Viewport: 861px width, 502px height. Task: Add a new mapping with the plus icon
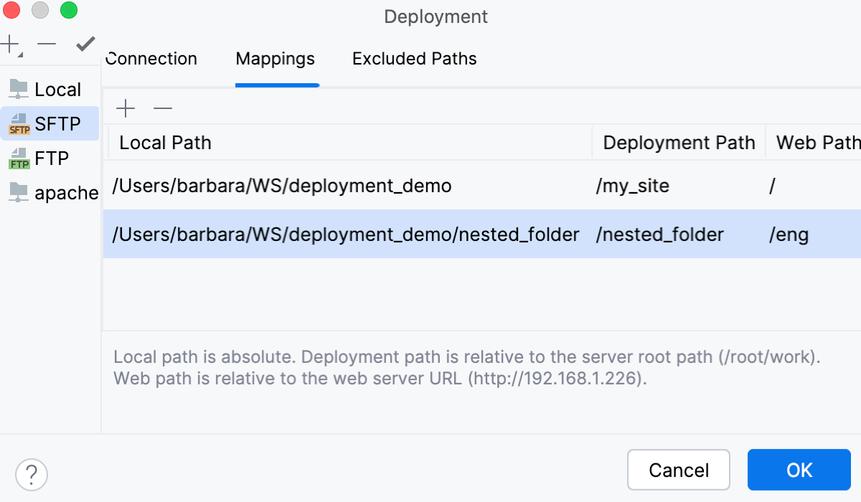[x=126, y=108]
